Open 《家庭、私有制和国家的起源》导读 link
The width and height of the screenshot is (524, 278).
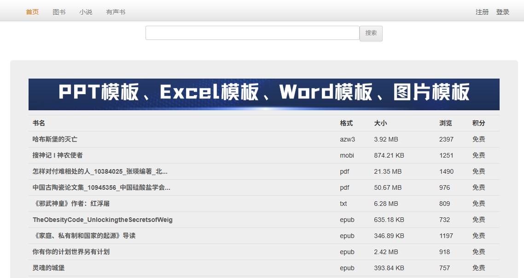point(84,236)
